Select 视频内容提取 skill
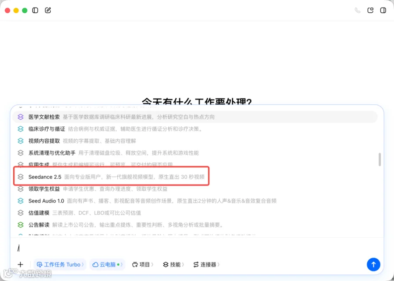The width and height of the screenshot is (394, 281). pos(195,141)
